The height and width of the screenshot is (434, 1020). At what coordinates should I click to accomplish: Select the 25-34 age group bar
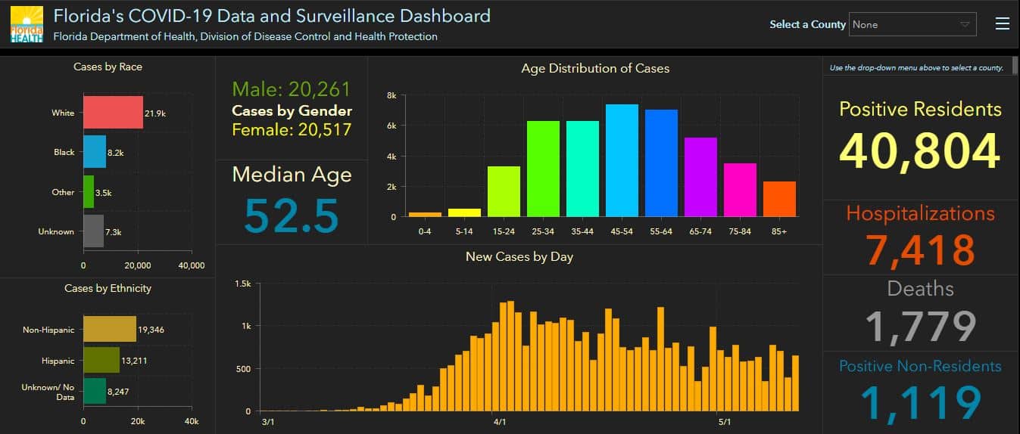543,169
